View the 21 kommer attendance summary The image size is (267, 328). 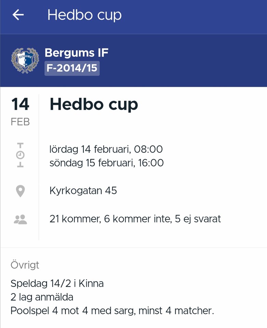(x=135, y=219)
